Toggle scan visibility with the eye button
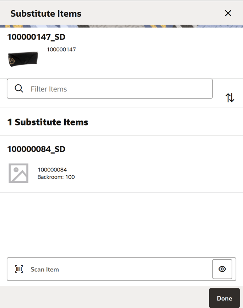 pyautogui.click(x=222, y=269)
